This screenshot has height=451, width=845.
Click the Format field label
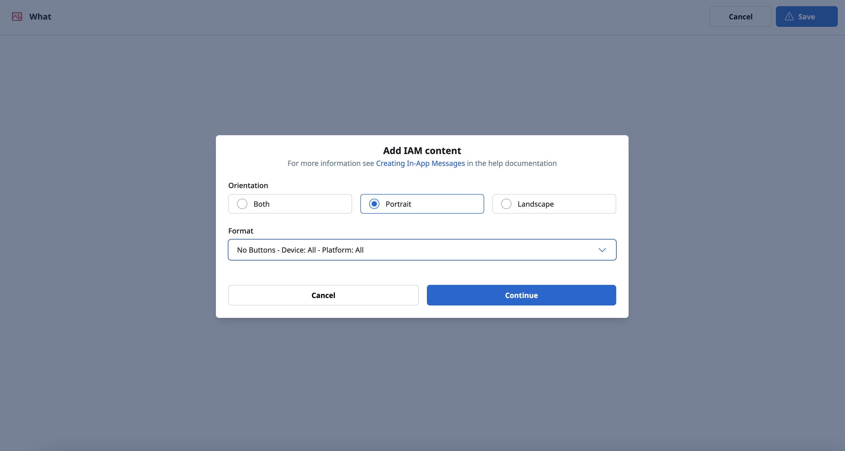(240, 231)
